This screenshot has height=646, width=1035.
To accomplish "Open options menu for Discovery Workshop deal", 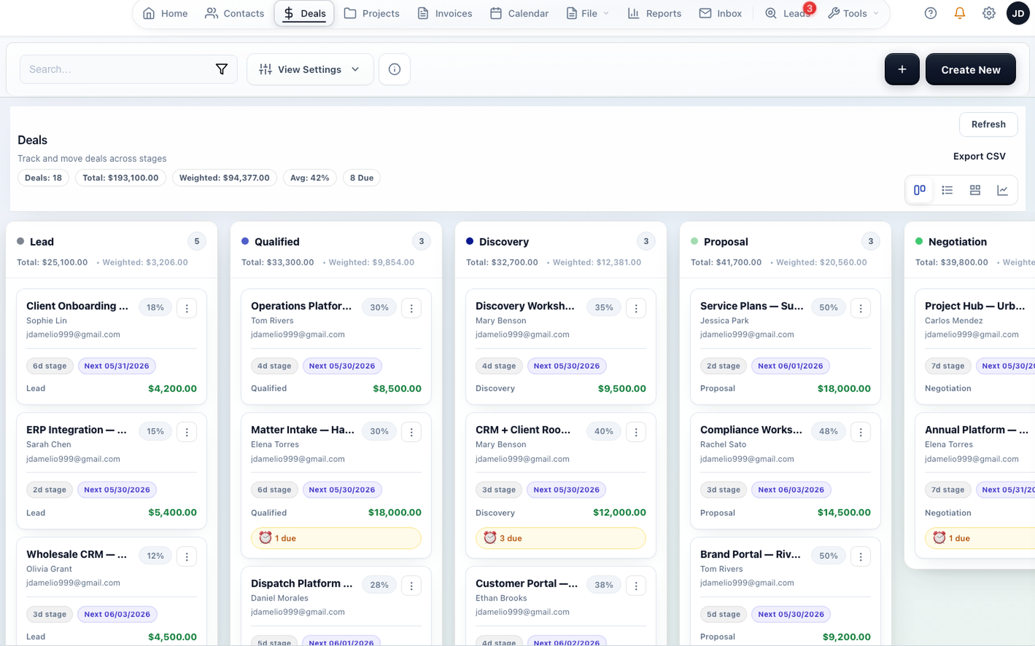I will pos(636,308).
